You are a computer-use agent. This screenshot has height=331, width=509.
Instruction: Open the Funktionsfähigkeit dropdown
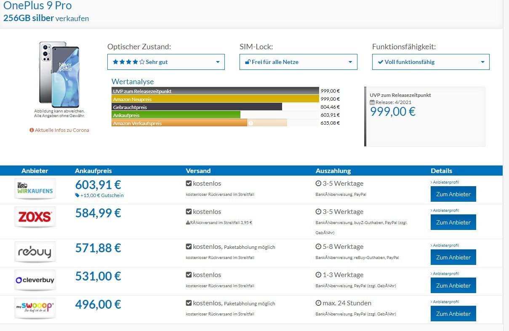(x=431, y=62)
